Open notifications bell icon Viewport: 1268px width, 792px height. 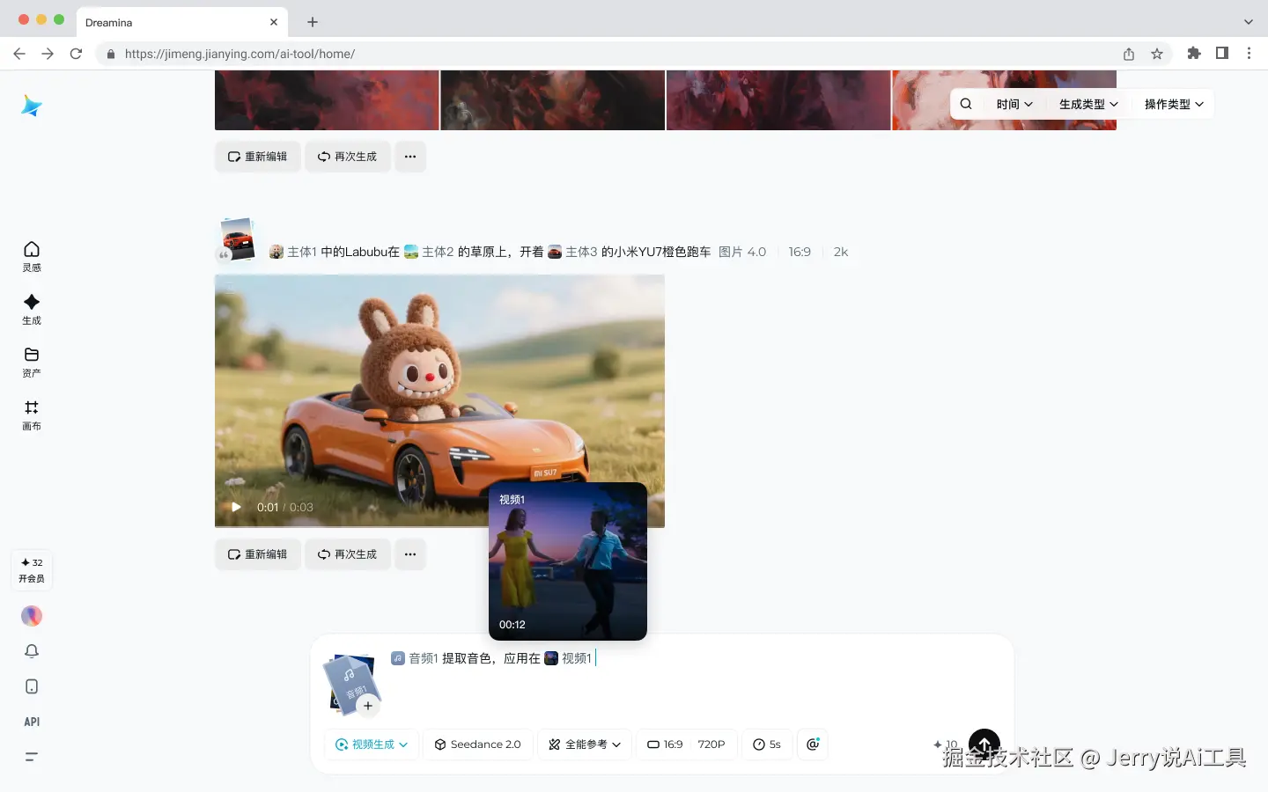[32, 651]
